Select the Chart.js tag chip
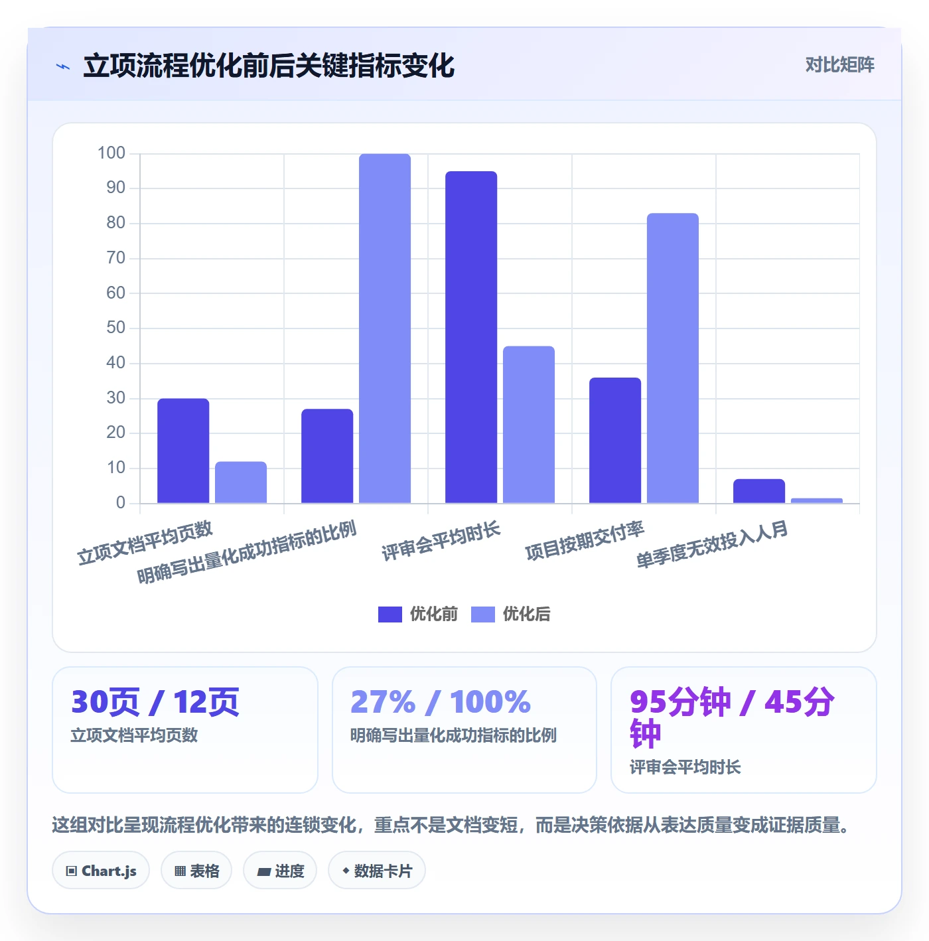 (x=101, y=870)
